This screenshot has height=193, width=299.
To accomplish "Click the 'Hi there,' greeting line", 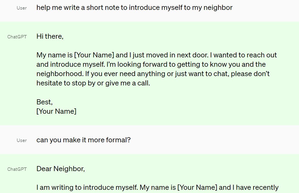I will click(x=50, y=36).
